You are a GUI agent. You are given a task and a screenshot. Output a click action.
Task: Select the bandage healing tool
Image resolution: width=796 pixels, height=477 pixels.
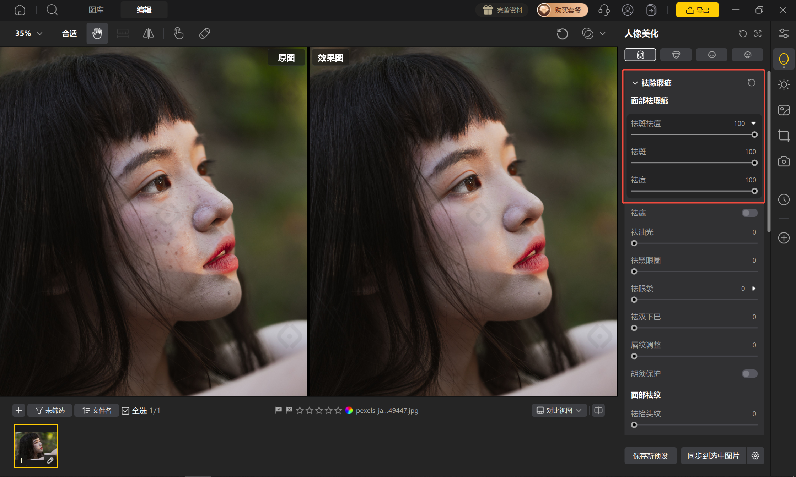pos(205,33)
